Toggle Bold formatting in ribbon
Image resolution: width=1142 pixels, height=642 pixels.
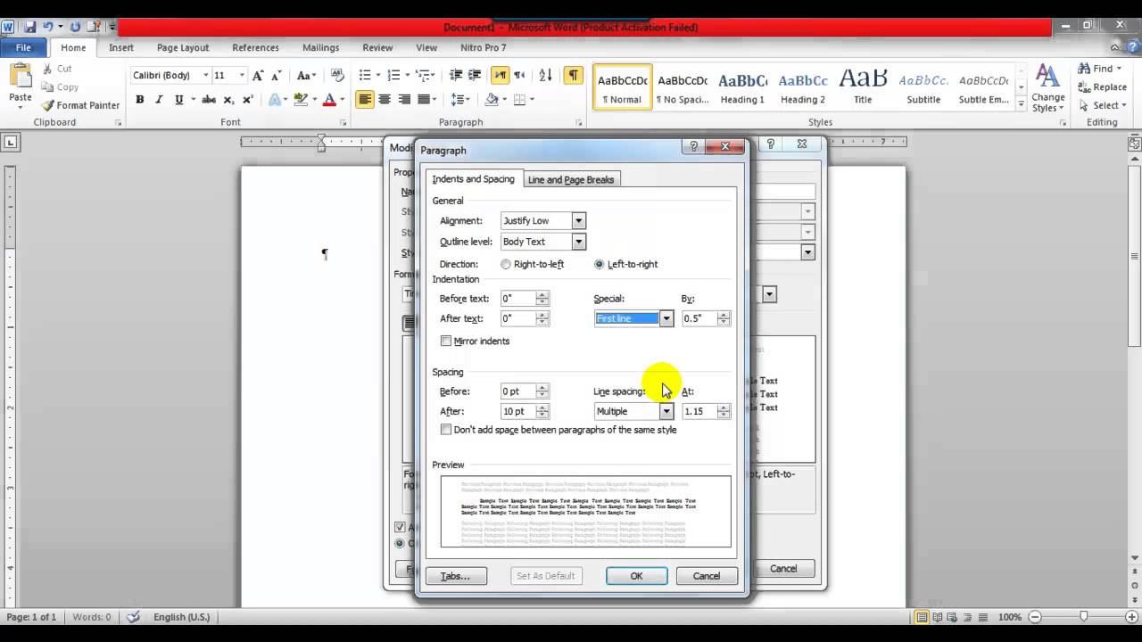click(x=140, y=100)
